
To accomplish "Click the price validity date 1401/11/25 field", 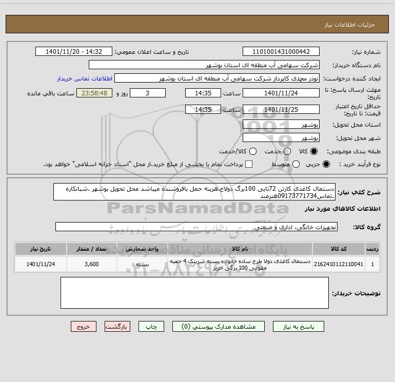I will coord(281,109).
